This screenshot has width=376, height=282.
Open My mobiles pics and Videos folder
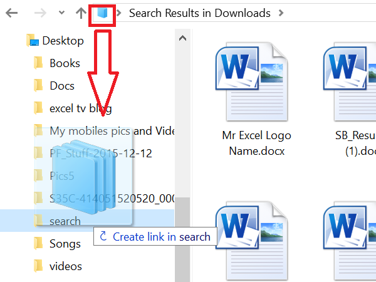(112, 131)
